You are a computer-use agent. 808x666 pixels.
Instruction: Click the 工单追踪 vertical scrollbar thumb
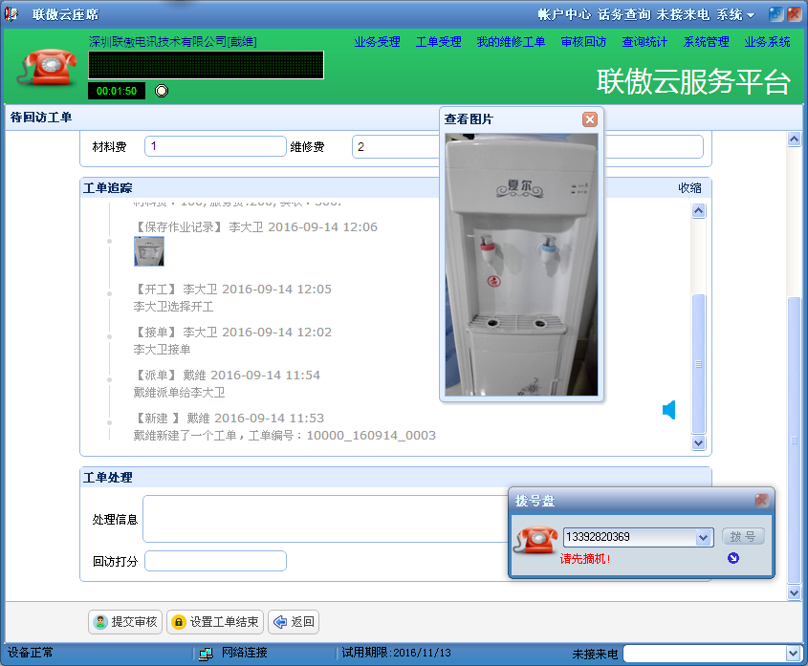coord(698,363)
